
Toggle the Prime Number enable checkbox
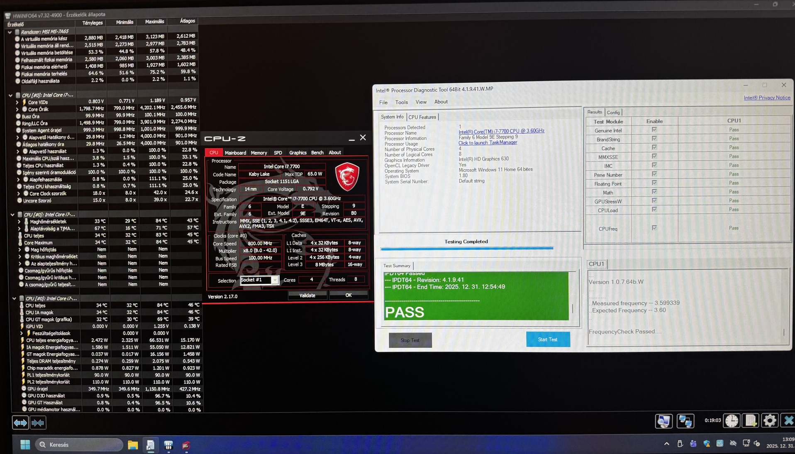pyautogui.click(x=654, y=174)
